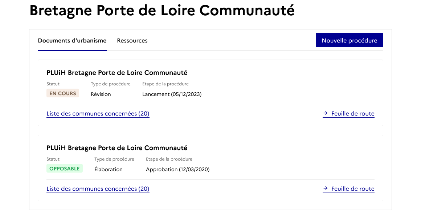Click Type de procédure label above Élaboration
The image size is (421, 210).
click(114, 159)
